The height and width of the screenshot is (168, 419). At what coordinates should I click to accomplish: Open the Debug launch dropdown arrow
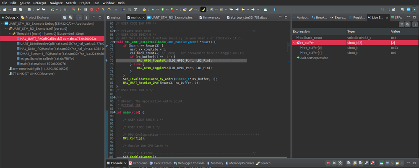click(157, 9)
